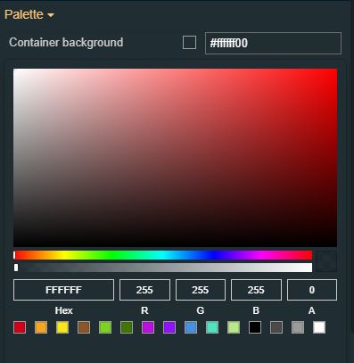Select the magenta preset swatch
The height and width of the screenshot is (363, 354).
[x=148, y=327]
